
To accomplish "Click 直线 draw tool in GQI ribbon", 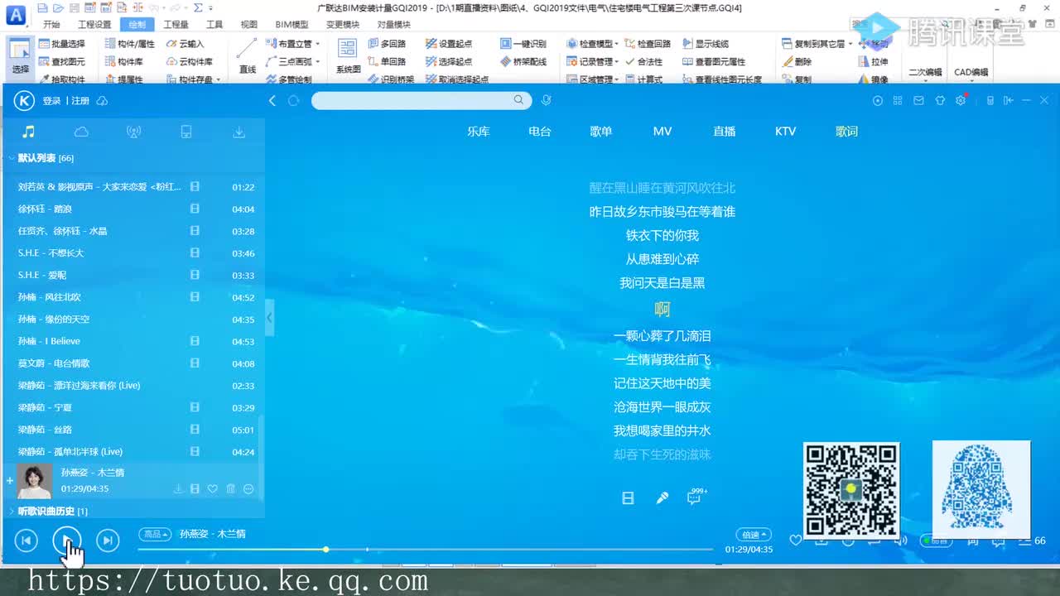I will [248, 56].
